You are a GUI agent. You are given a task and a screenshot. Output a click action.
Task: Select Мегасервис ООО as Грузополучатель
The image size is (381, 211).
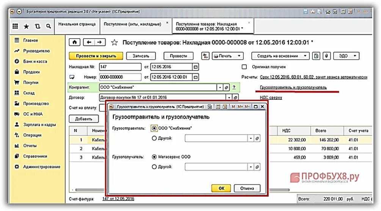click(154, 157)
